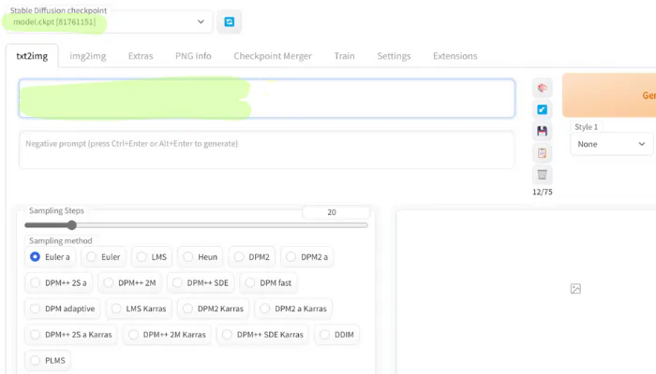Click the blue arrow icon to read generation parameters
The height and width of the screenshot is (374, 656).
[x=543, y=109]
